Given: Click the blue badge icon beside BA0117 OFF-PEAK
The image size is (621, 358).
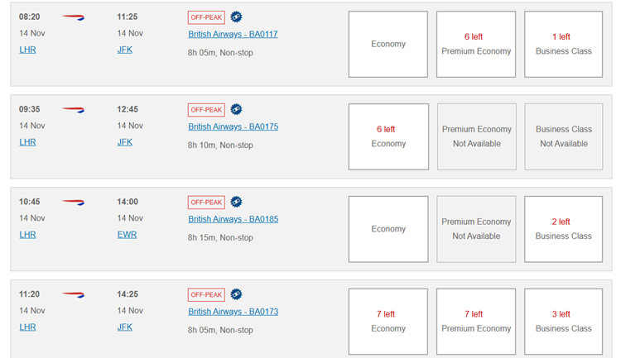Looking at the screenshot, I should pyautogui.click(x=236, y=17).
